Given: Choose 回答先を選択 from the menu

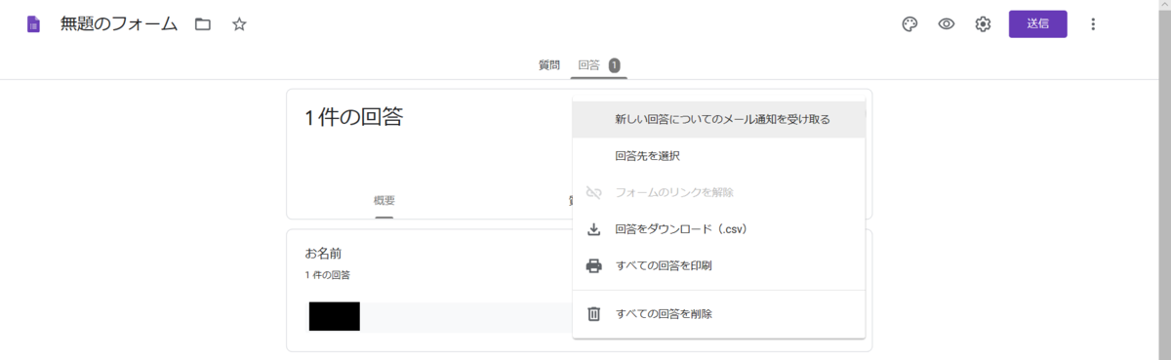Looking at the screenshot, I should click(x=718, y=156).
